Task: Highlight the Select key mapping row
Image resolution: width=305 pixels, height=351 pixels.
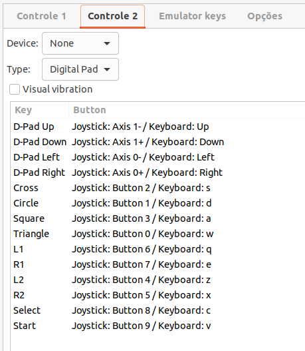Action: [x=158, y=310]
